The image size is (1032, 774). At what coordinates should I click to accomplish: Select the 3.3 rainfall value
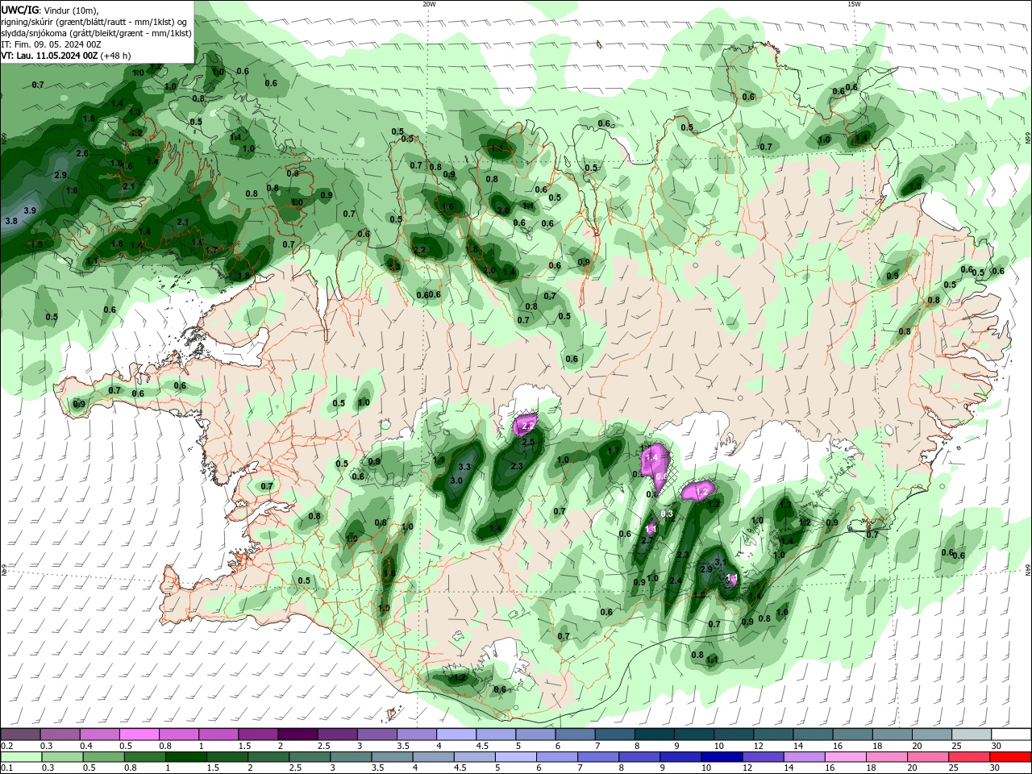point(464,467)
